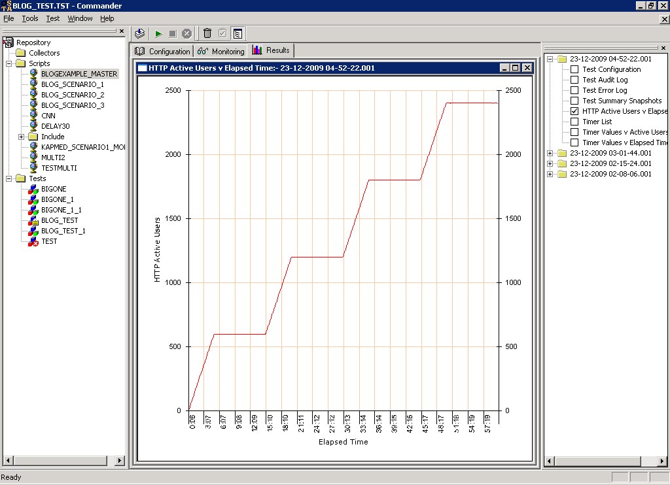The image size is (670, 485).
Task: Expand the 23-12-2009 02-15-24.001 results node
Action: pyautogui.click(x=550, y=163)
